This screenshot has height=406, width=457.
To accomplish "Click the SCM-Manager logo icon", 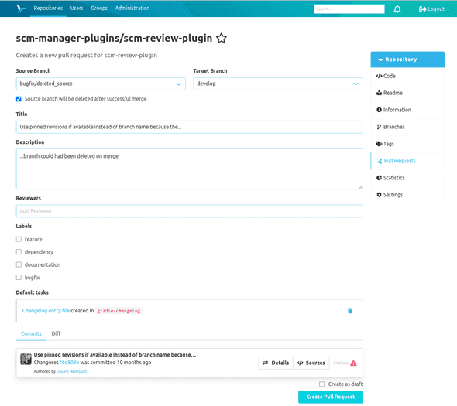I will click(21, 9).
